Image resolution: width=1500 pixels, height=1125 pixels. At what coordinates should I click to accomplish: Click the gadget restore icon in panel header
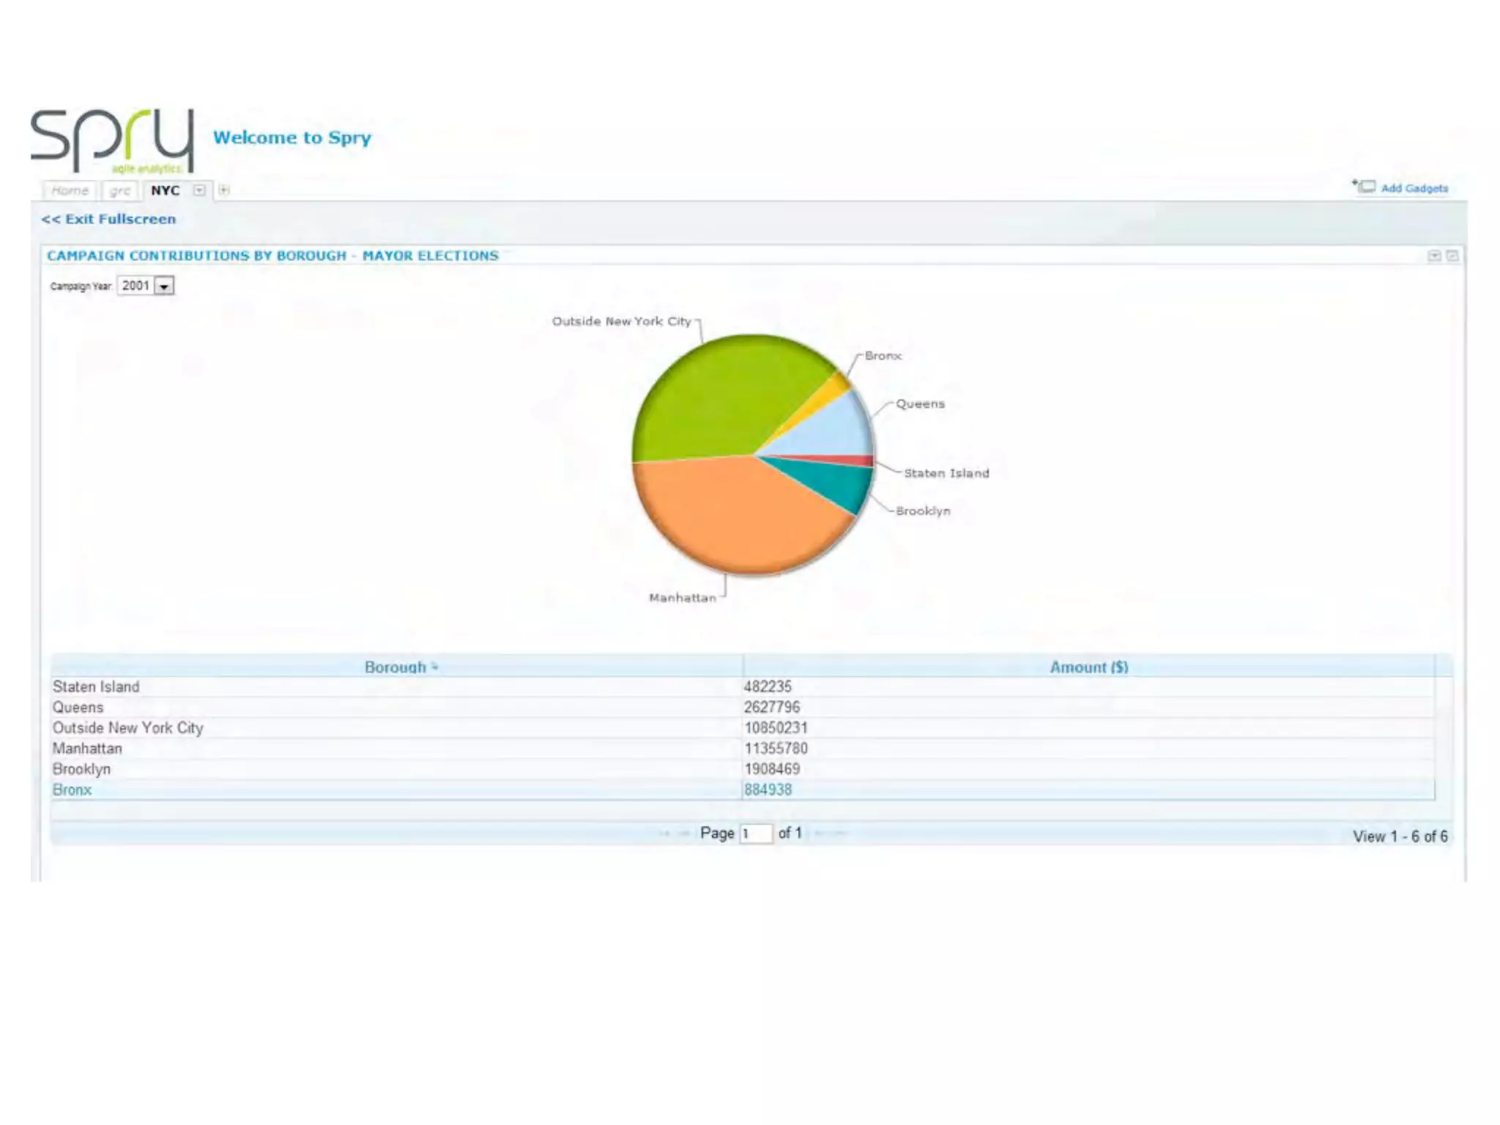click(x=1452, y=256)
